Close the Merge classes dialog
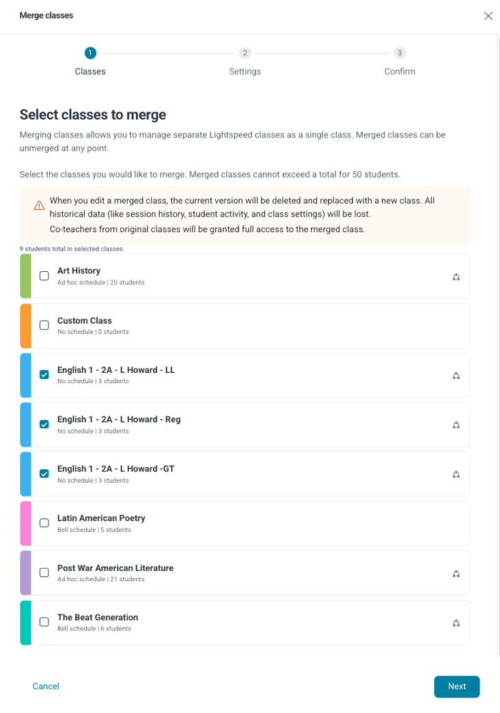This screenshot has height=713, width=500. click(488, 16)
